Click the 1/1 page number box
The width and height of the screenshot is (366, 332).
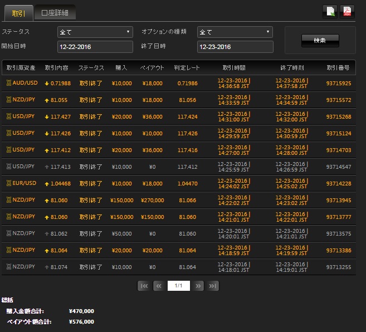(x=179, y=286)
